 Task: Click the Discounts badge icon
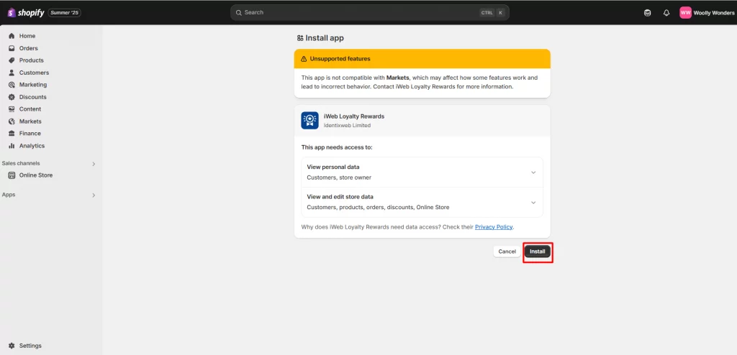coord(12,97)
